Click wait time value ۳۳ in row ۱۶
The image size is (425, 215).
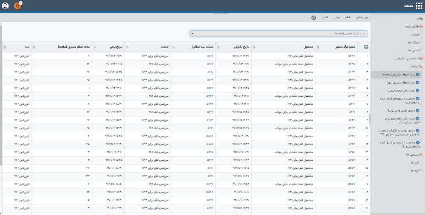[x=88, y=176]
